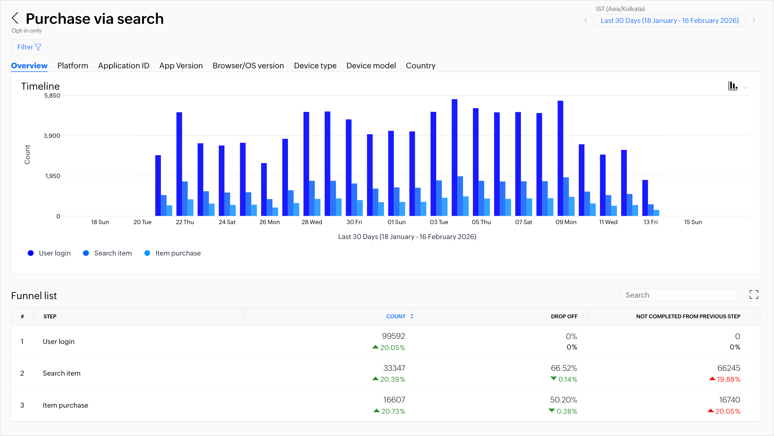Click the Filter funnel button
Image resolution: width=774 pixels, height=436 pixels.
click(29, 47)
